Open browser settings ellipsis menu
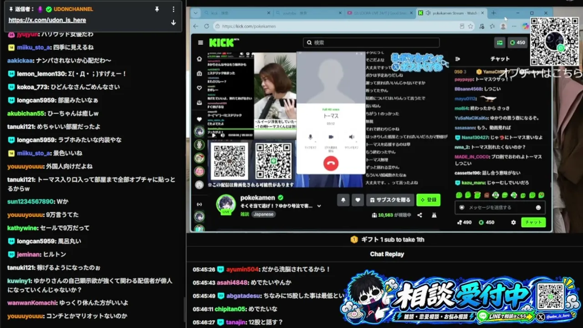Screen dimensions: 583x328 pos(514,26)
